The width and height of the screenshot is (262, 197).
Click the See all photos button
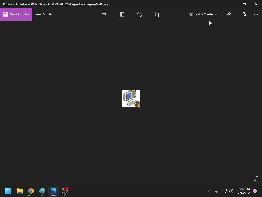[x=16, y=14]
